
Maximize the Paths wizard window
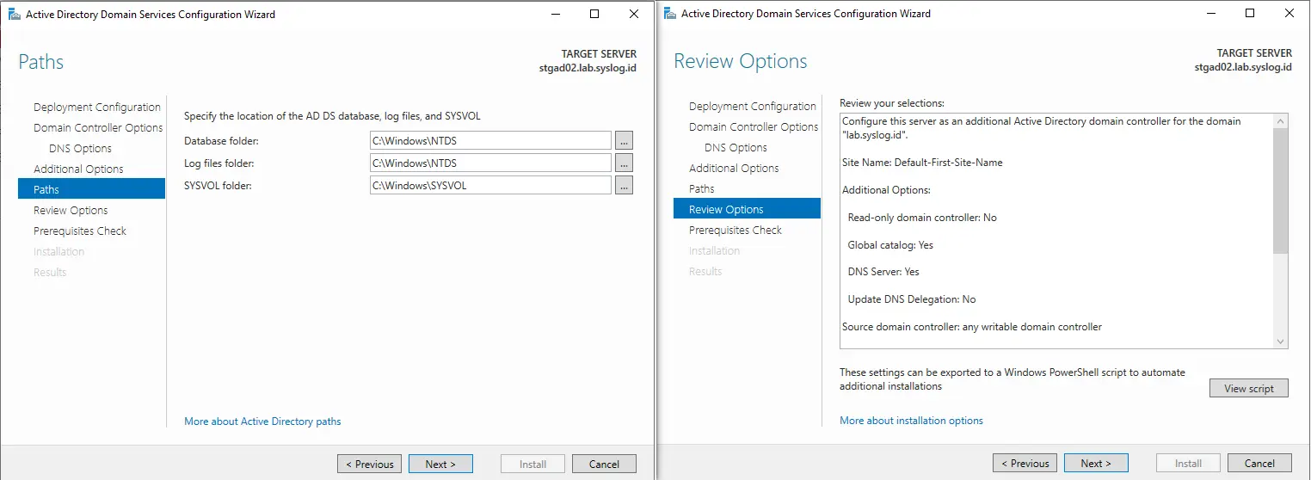pos(594,15)
